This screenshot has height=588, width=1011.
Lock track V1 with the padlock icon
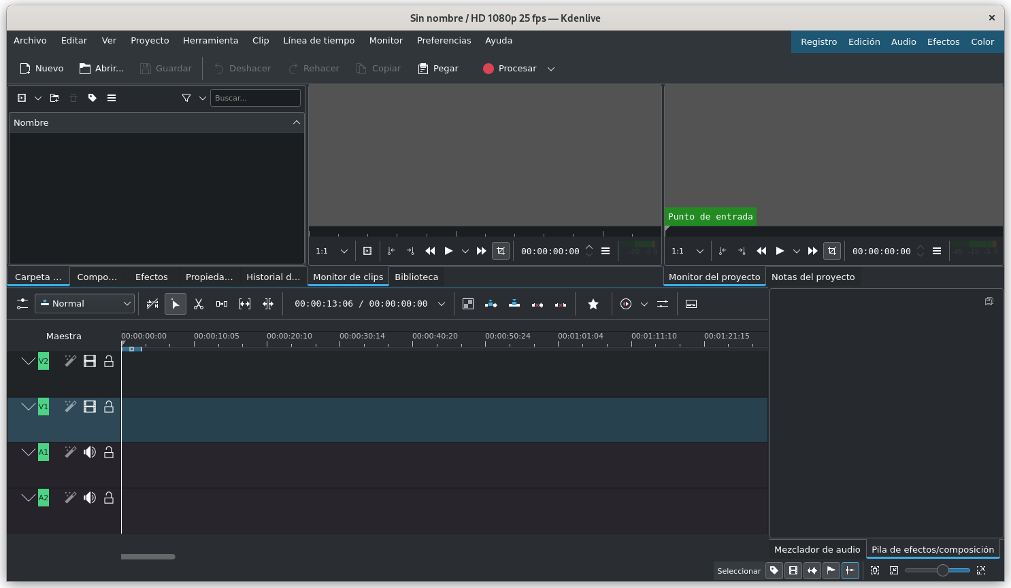pyautogui.click(x=108, y=406)
